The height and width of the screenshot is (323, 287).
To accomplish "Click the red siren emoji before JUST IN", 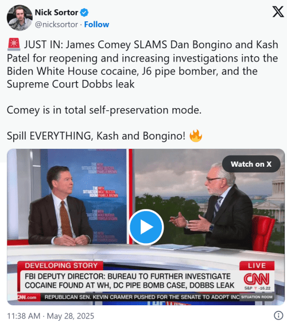I will pos(14,44).
